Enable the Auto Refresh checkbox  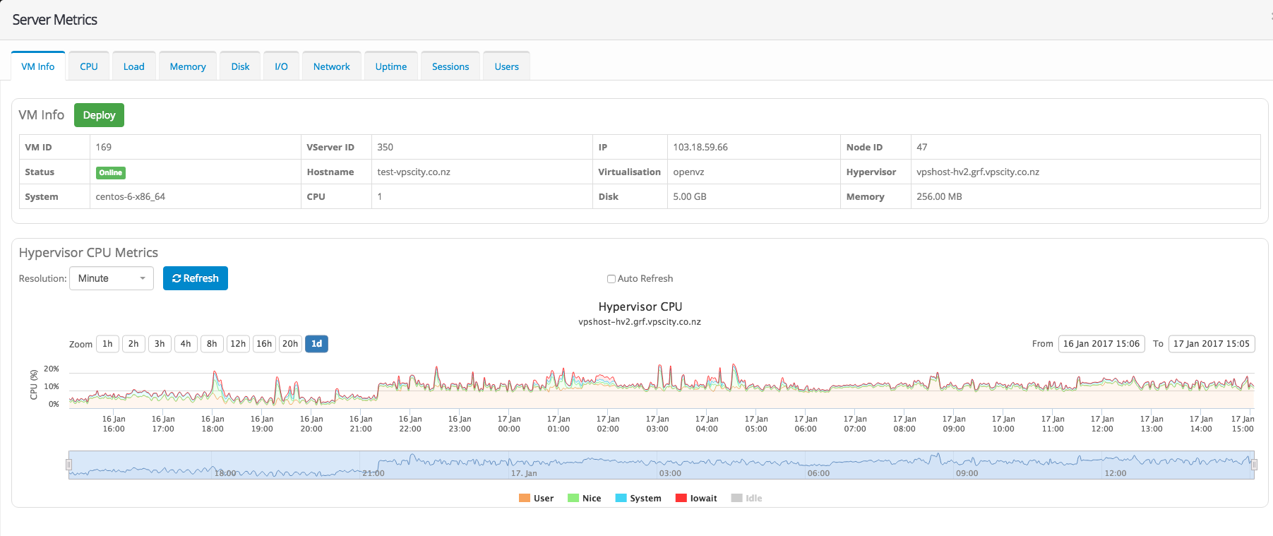click(x=611, y=279)
